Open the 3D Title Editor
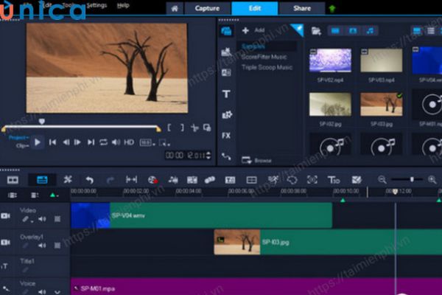 click(x=334, y=180)
